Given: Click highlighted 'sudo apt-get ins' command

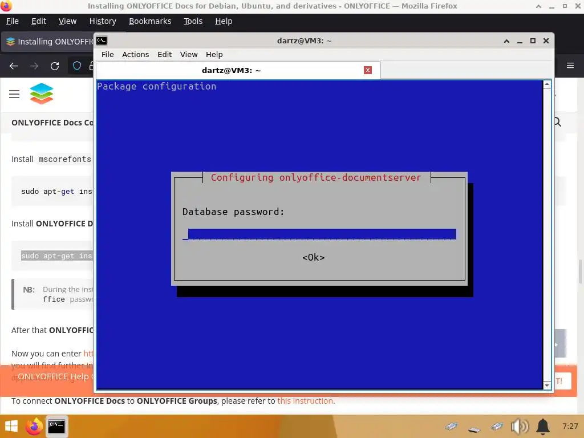Looking at the screenshot, I should point(56,256).
